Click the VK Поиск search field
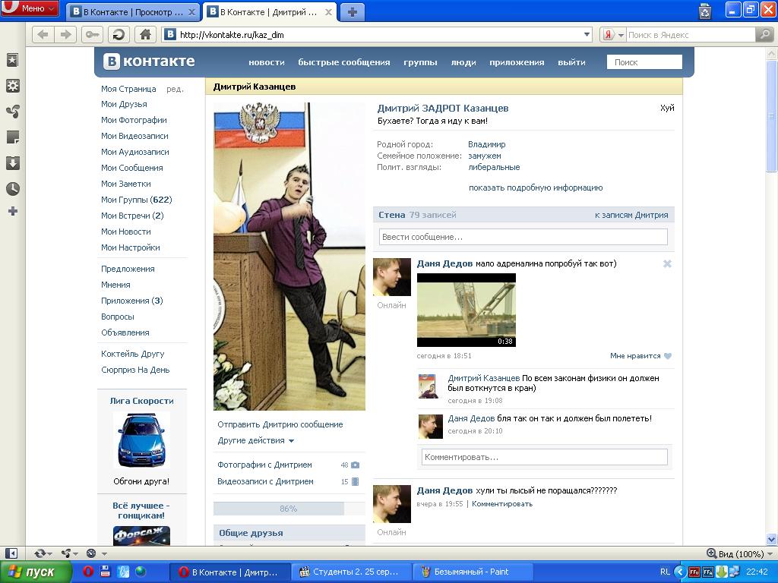The width and height of the screenshot is (778, 583). click(x=644, y=62)
